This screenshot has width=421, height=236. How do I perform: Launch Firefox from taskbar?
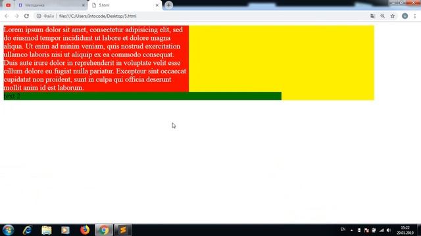tap(85, 230)
